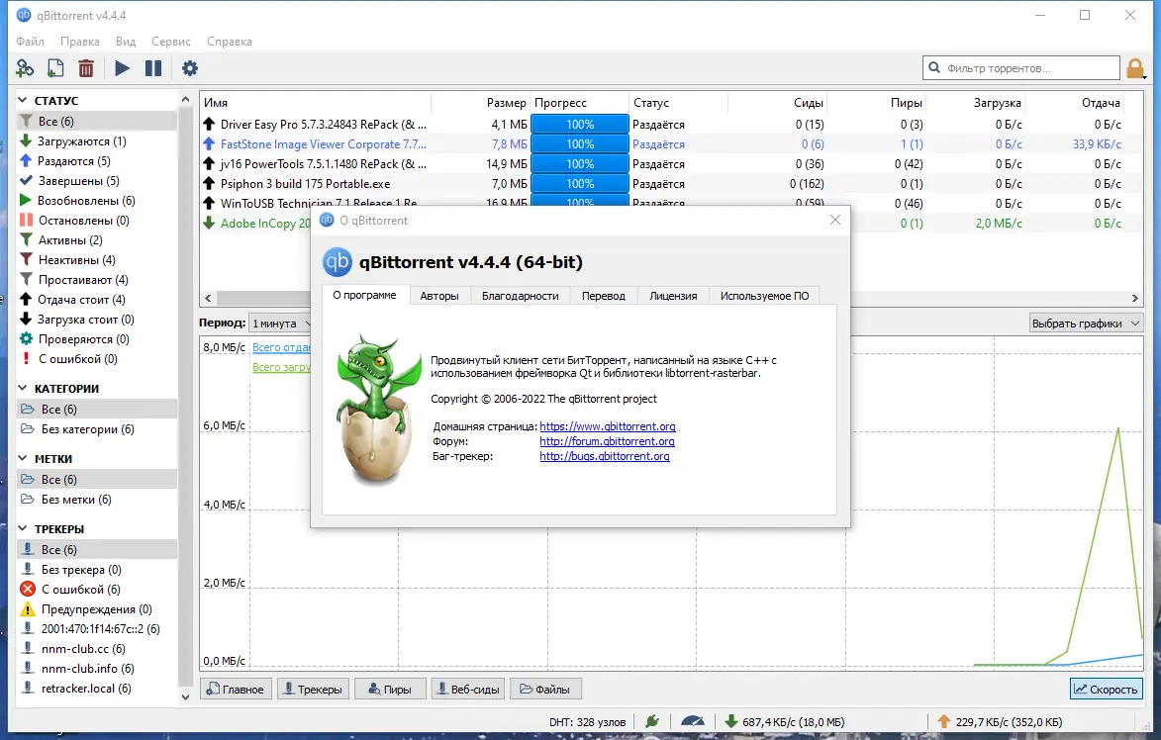Select the Предупреждения (0) tracker filter

pyautogui.click(x=96, y=609)
